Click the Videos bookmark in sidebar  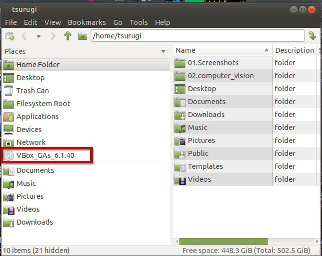pyautogui.click(x=86, y=209)
